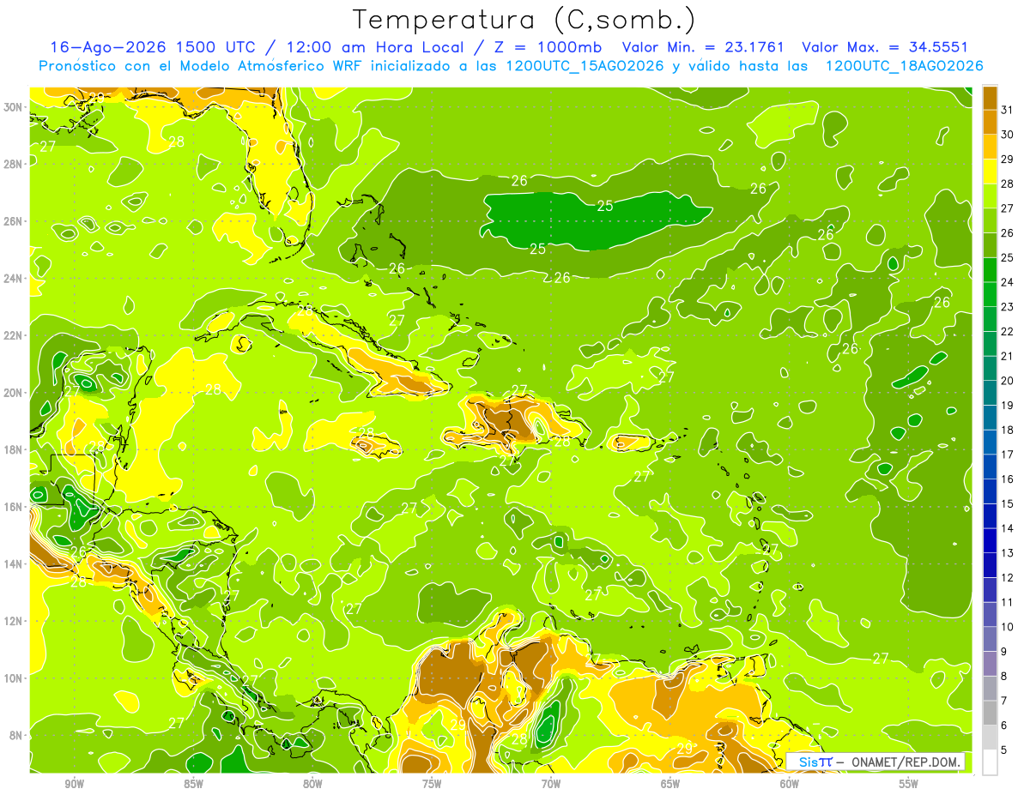Click the colorbar label 5
This screenshot has height=795, width=1030.
[x=1005, y=750]
